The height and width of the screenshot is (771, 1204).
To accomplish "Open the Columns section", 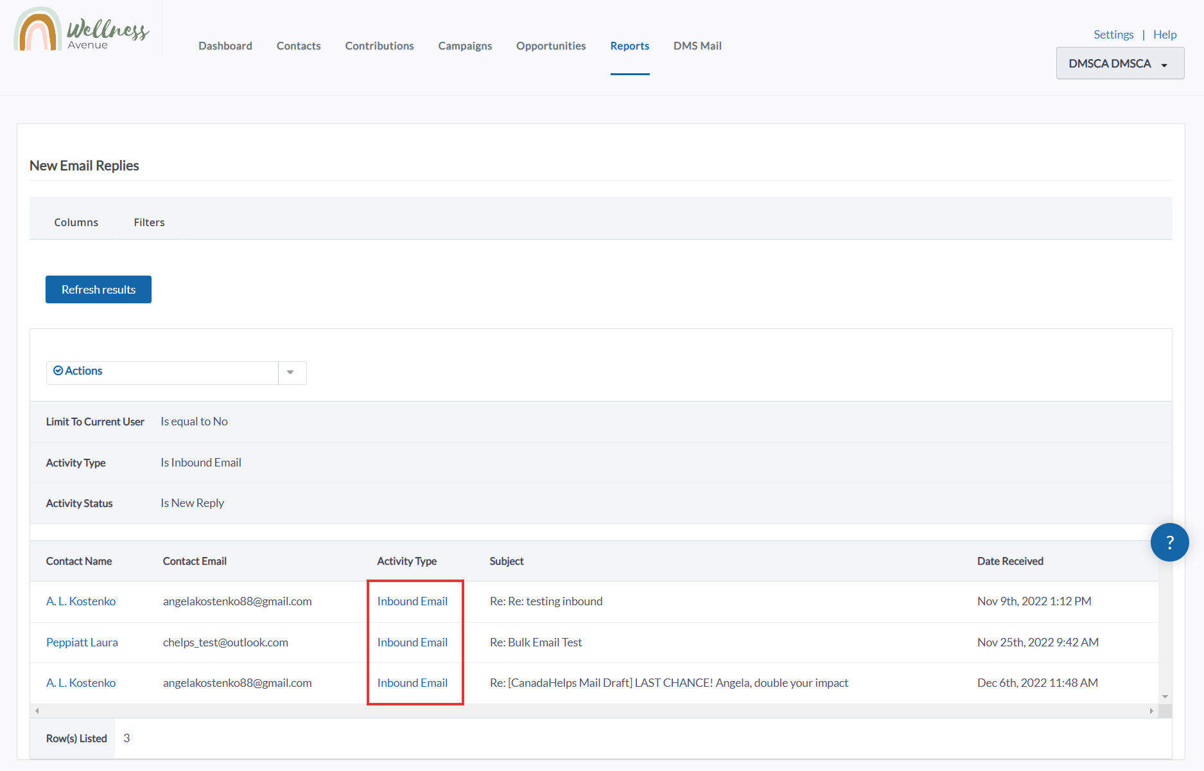I will (76, 222).
